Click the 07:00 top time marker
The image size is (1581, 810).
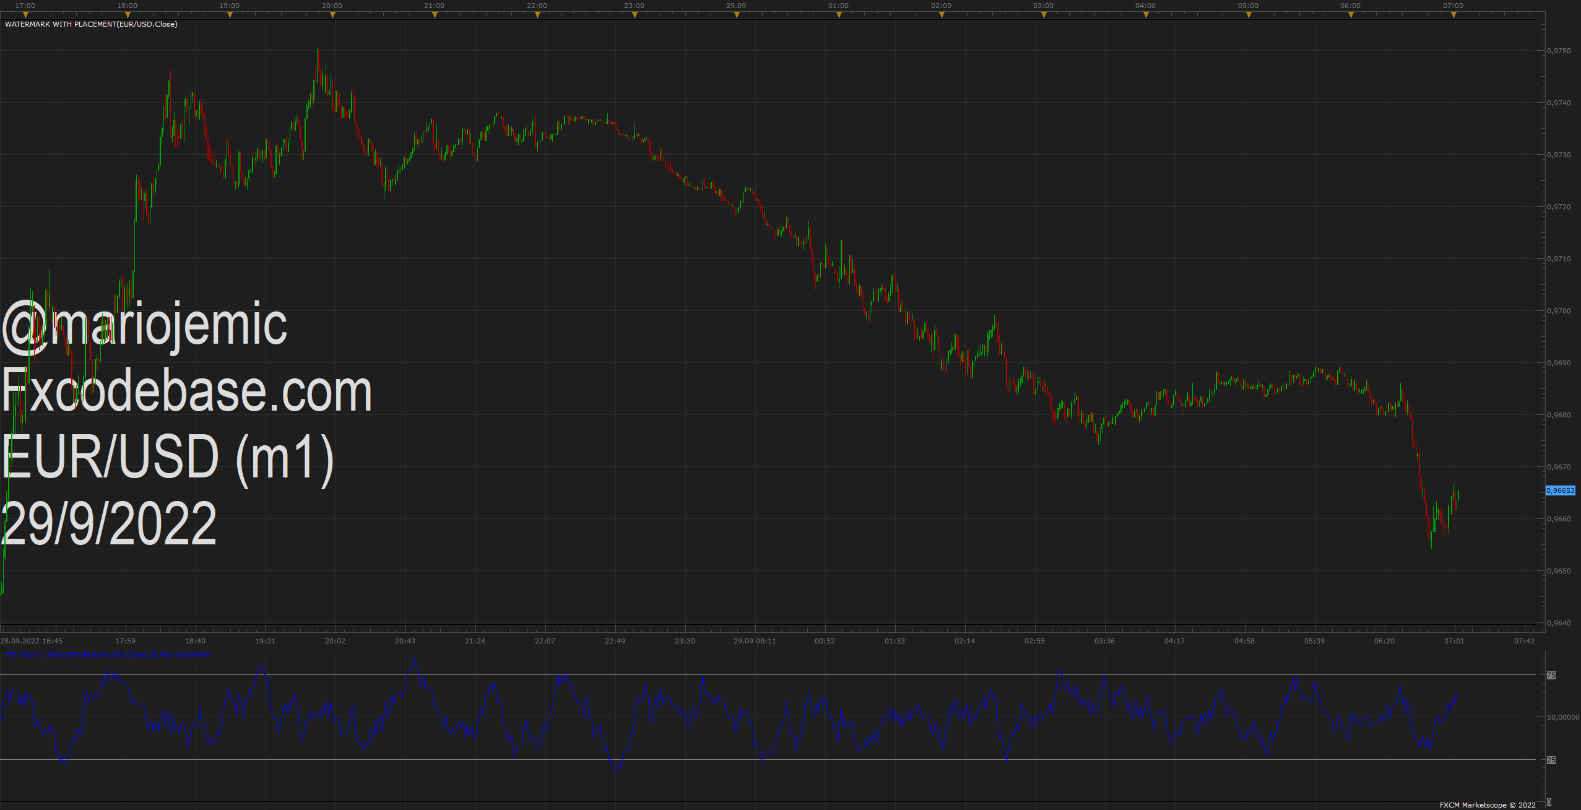click(1453, 15)
